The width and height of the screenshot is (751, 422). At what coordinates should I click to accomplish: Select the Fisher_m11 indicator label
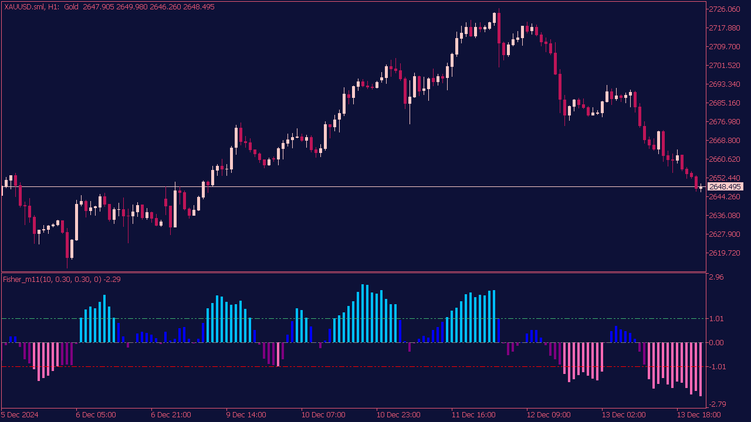pos(62,279)
